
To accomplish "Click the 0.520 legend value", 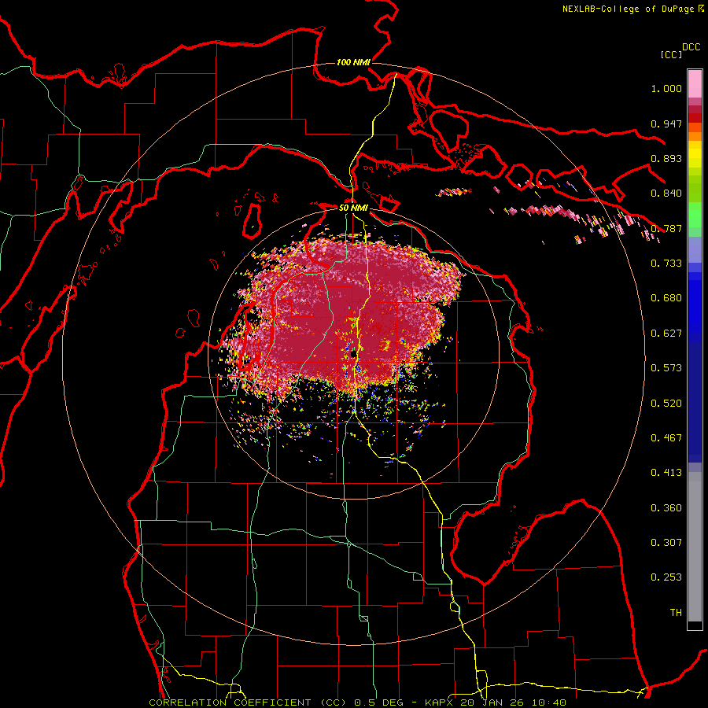I will (x=666, y=404).
